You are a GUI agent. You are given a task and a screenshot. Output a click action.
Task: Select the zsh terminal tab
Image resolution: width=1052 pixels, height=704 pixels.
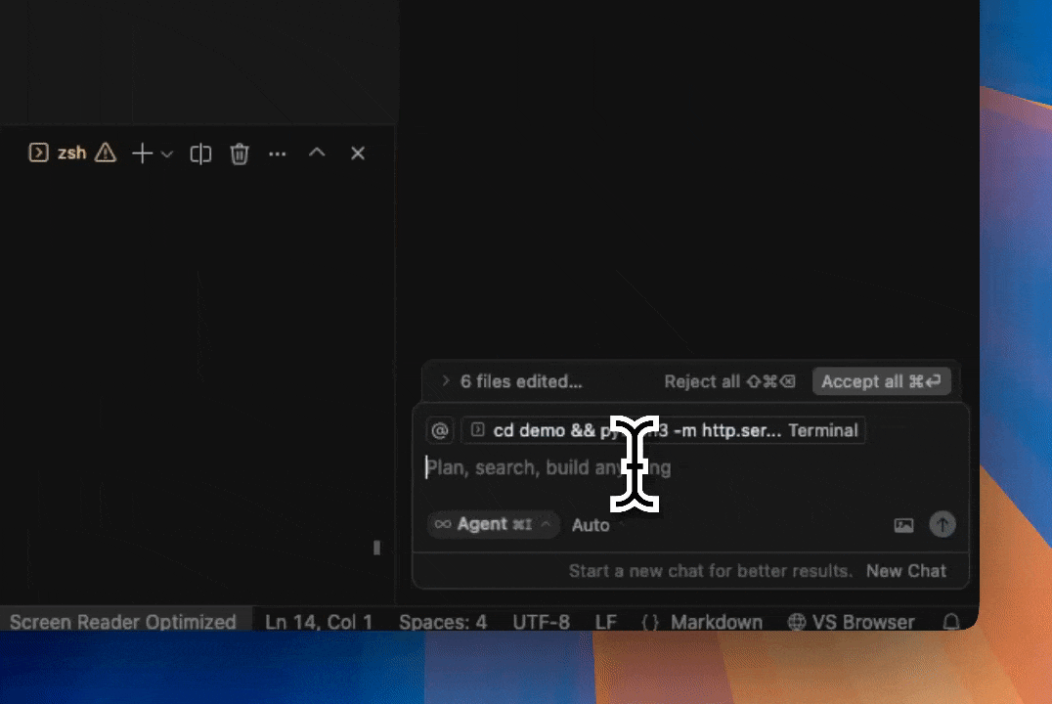coord(60,154)
